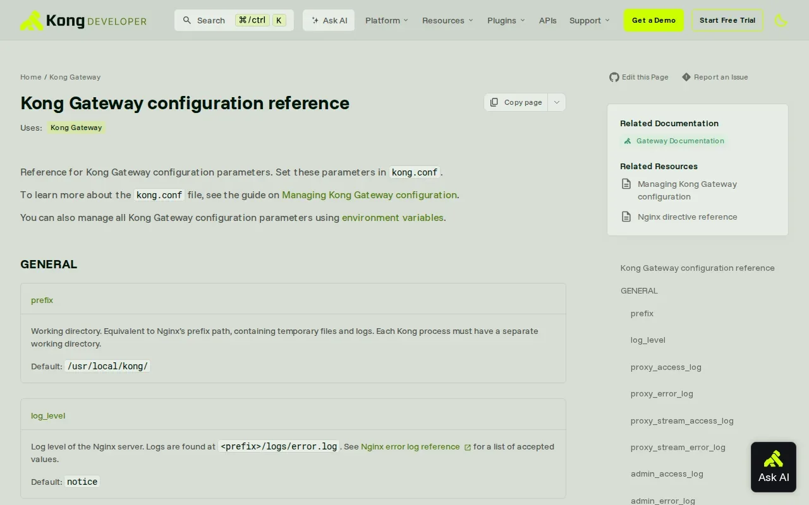
Task: Jump to proxy_stream_error_log in table of contents
Action: coord(678,447)
